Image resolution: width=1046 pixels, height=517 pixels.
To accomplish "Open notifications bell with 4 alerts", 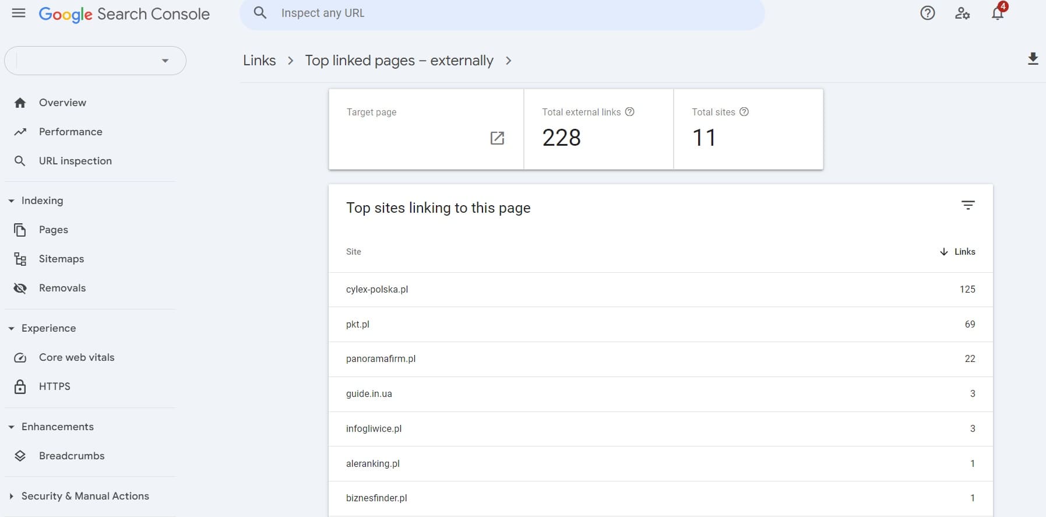I will tap(998, 13).
